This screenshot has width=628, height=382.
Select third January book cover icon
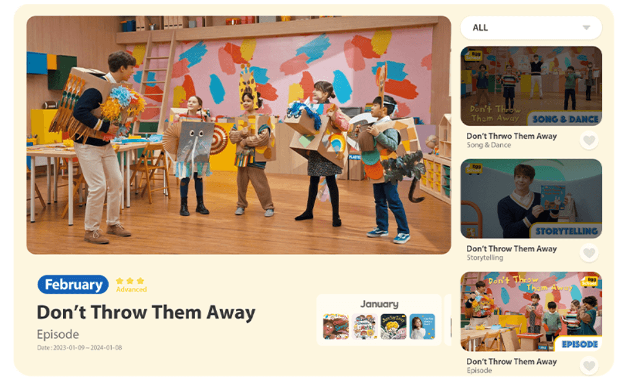click(393, 326)
